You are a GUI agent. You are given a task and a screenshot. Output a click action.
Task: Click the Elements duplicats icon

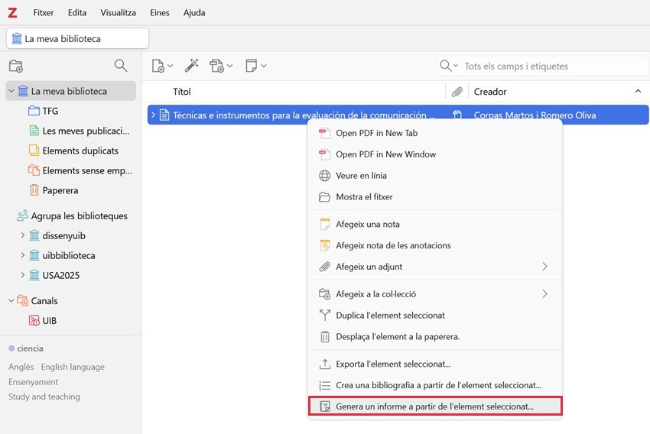click(34, 151)
